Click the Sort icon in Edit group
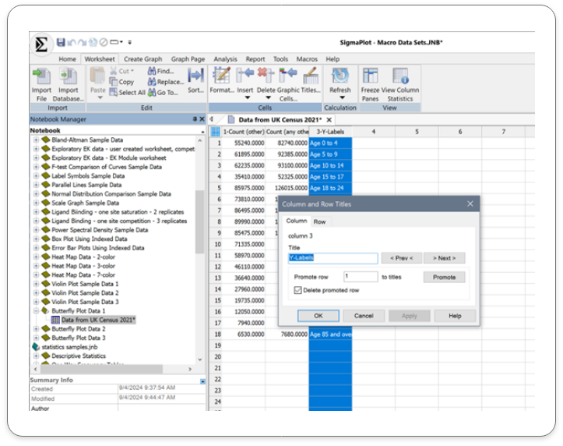This screenshot has width=563, height=446. click(x=195, y=76)
